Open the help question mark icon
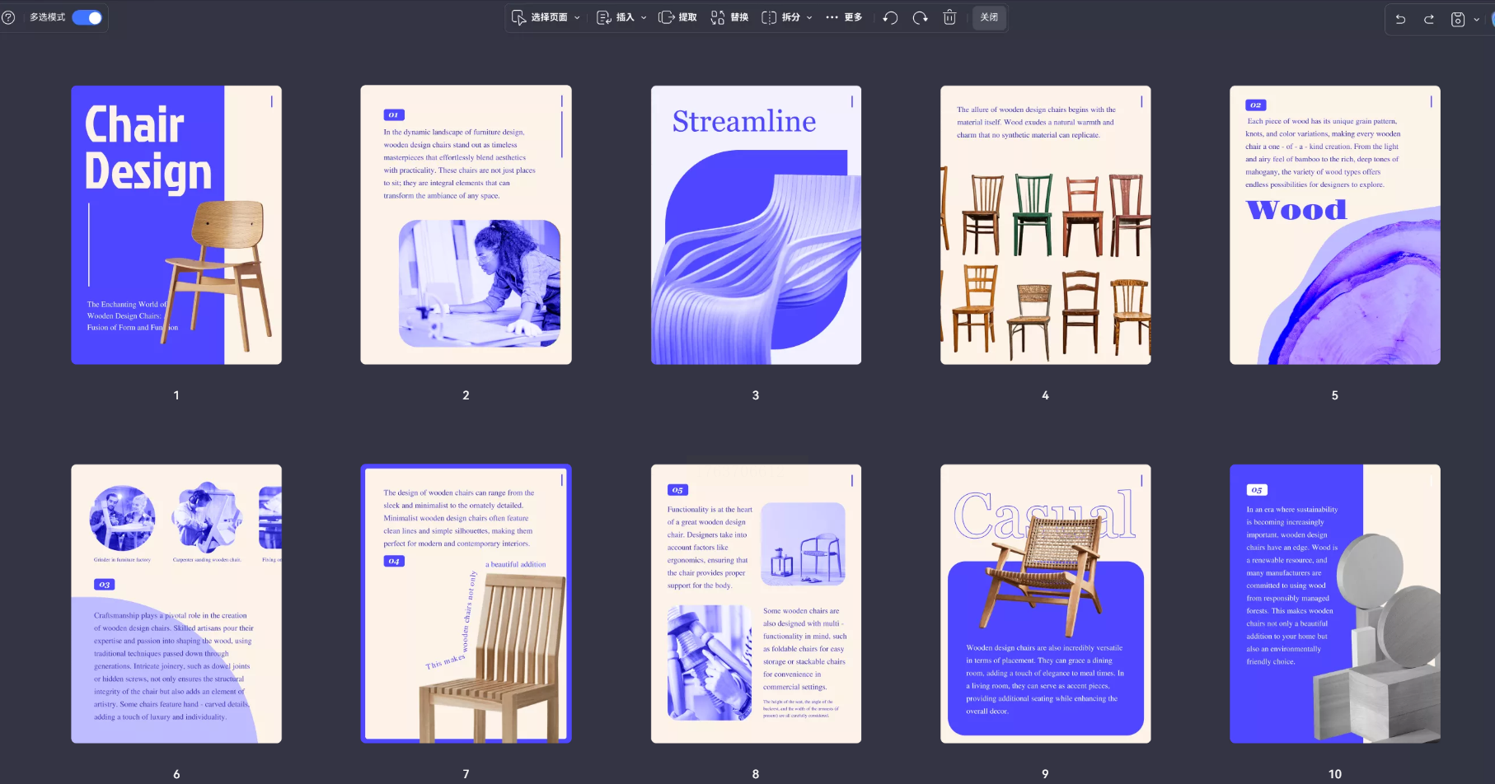The width and height of the screenshot is (1495, 784). pos(8,17)
